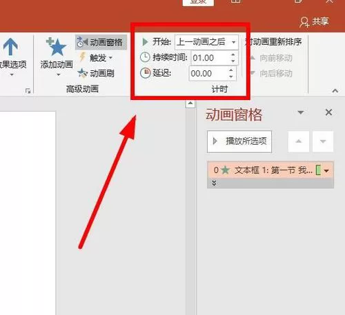This screenshot has width=345, height=315.
Task: Decrease delay with the down stepper
Action: click(231, 77)
